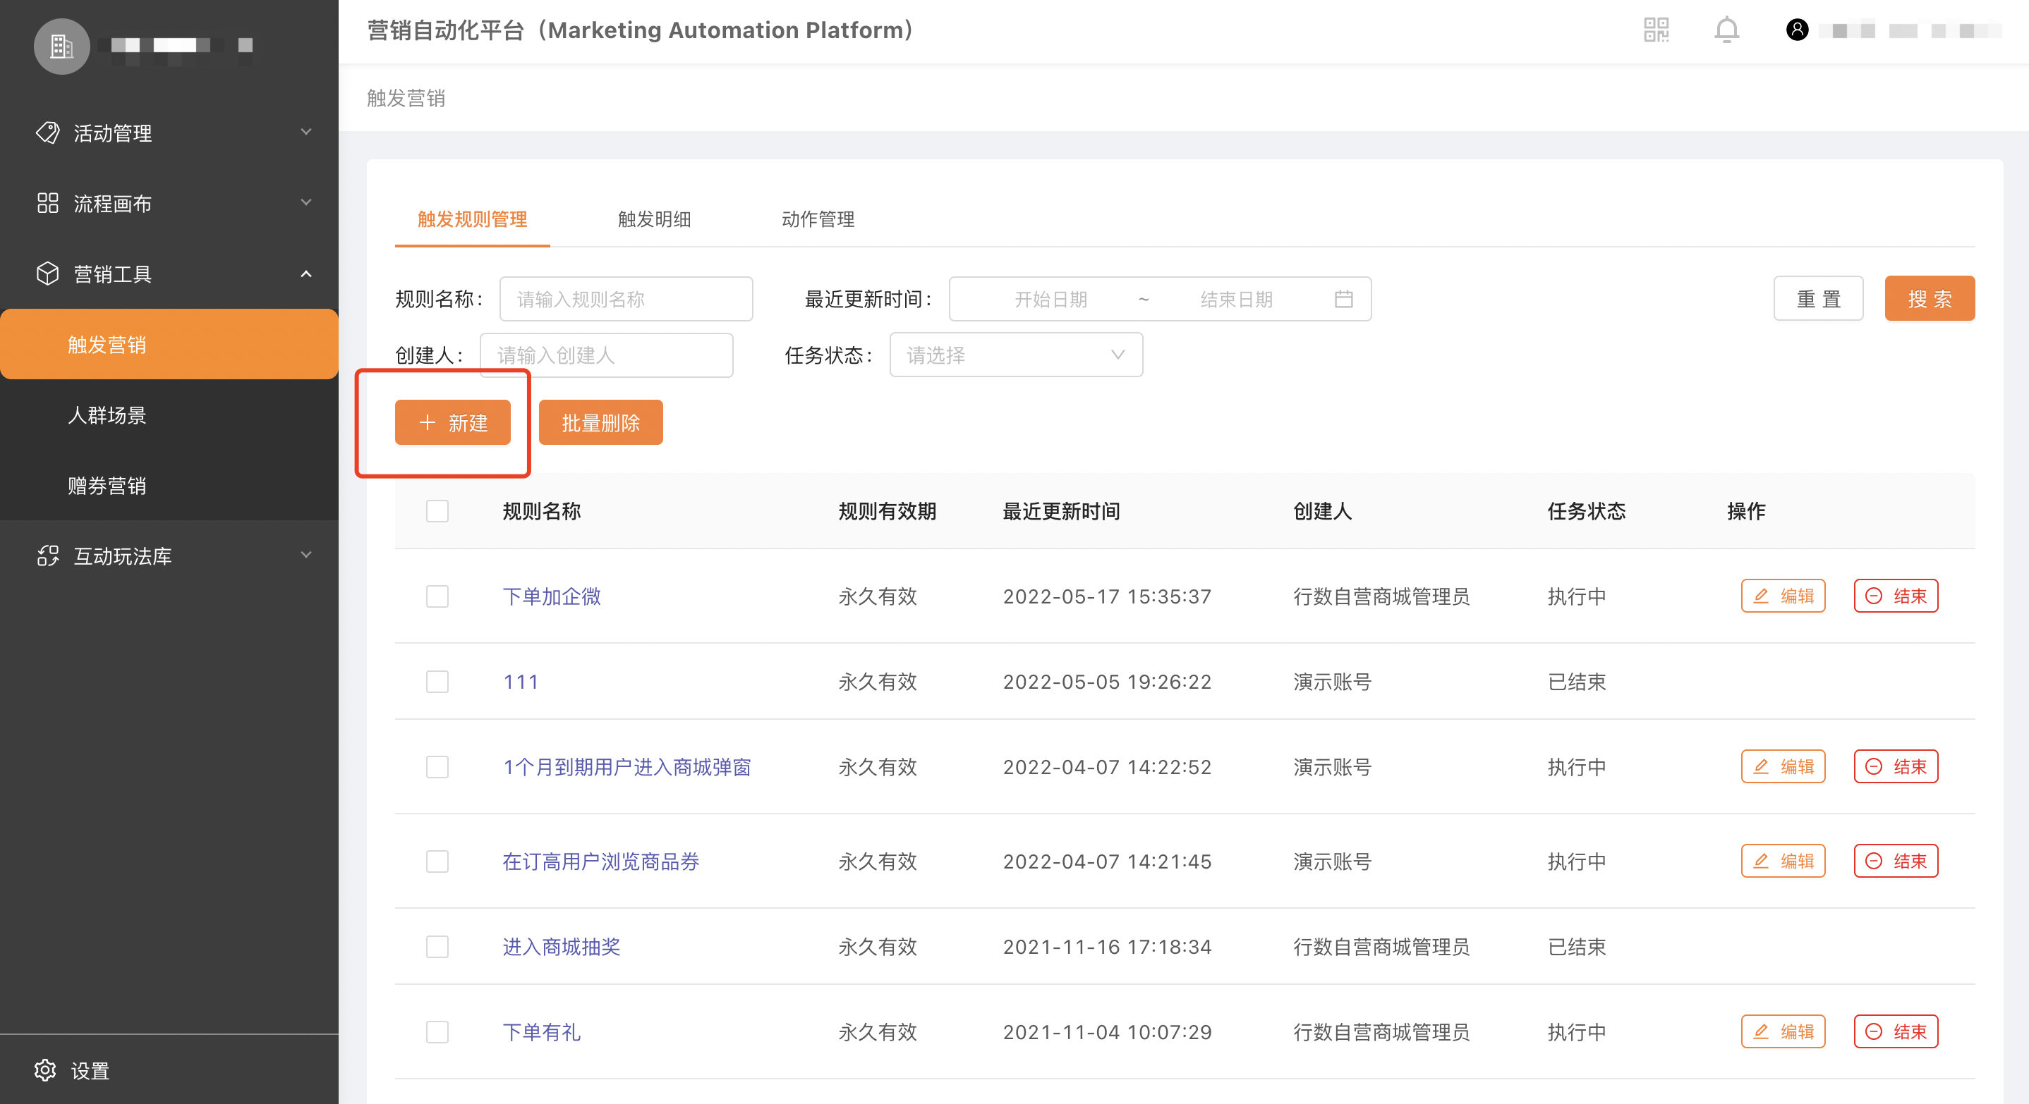Open the QR code icon in header
The image size is (2029, 1104).
tap(1656, 30)
